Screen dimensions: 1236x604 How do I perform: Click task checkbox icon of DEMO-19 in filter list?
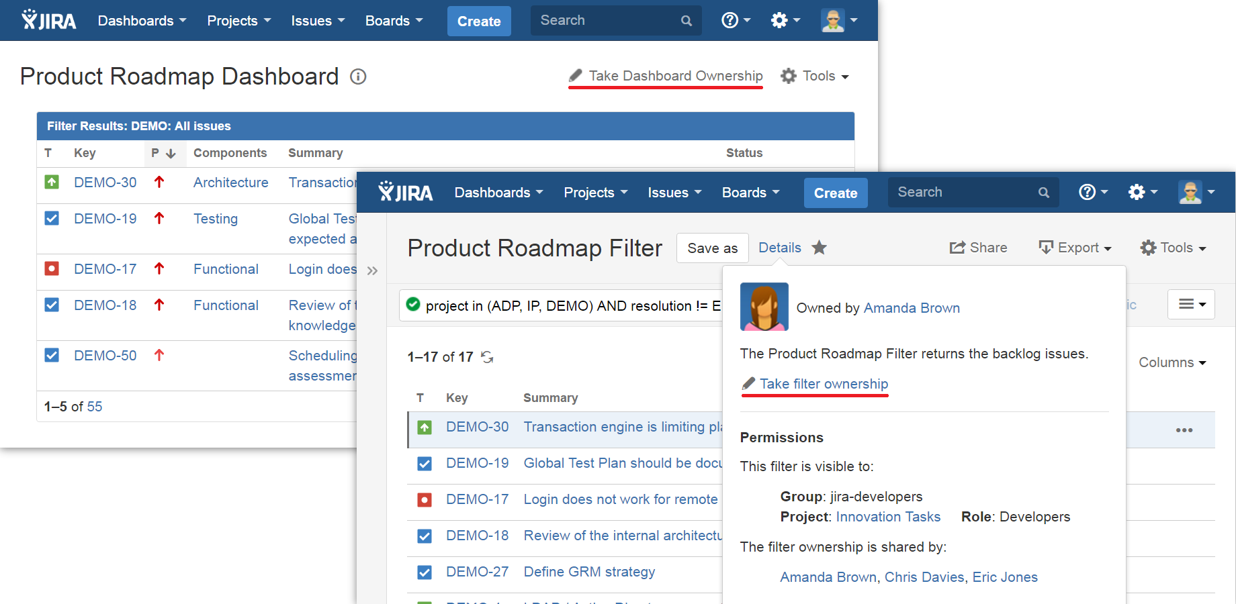(x=425, y=463)
